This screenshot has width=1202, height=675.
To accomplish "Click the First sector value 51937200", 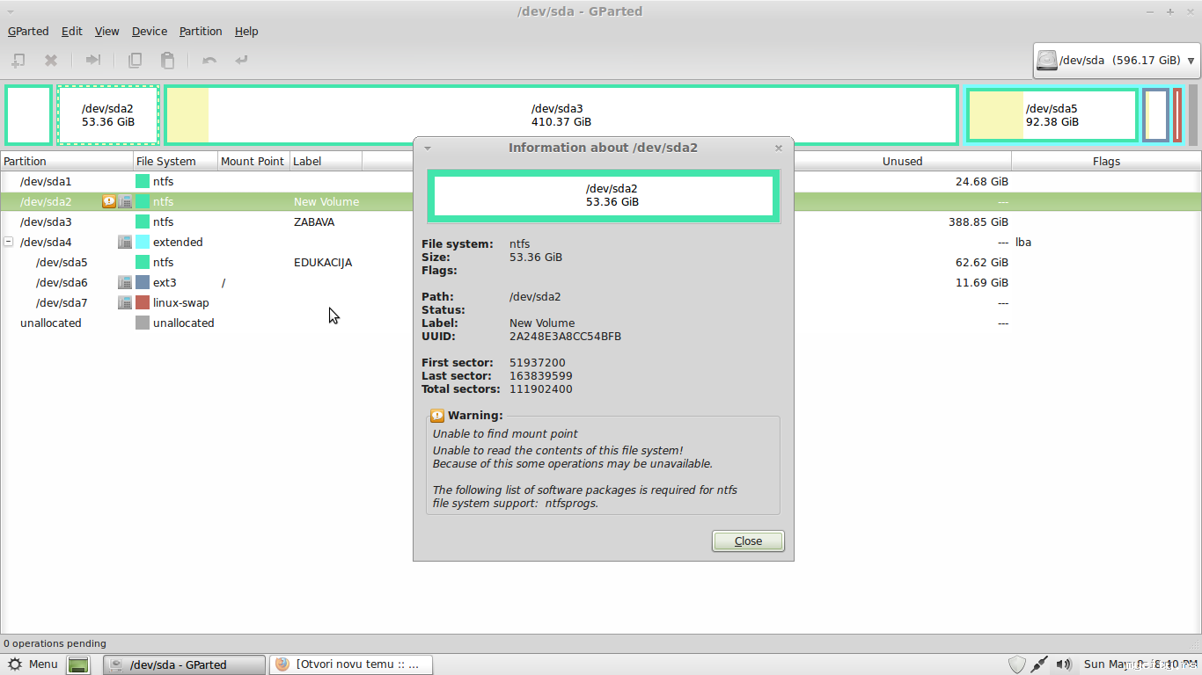I will point(538,362).
